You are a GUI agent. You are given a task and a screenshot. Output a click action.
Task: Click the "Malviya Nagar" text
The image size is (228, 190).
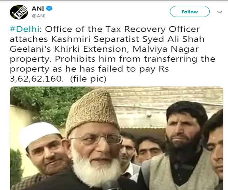click(x=166, y=49)
